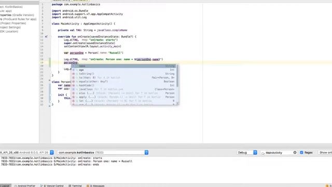332x187 pixels.
Task: Open the Logcat tool window tab
Action: (6, 186)
